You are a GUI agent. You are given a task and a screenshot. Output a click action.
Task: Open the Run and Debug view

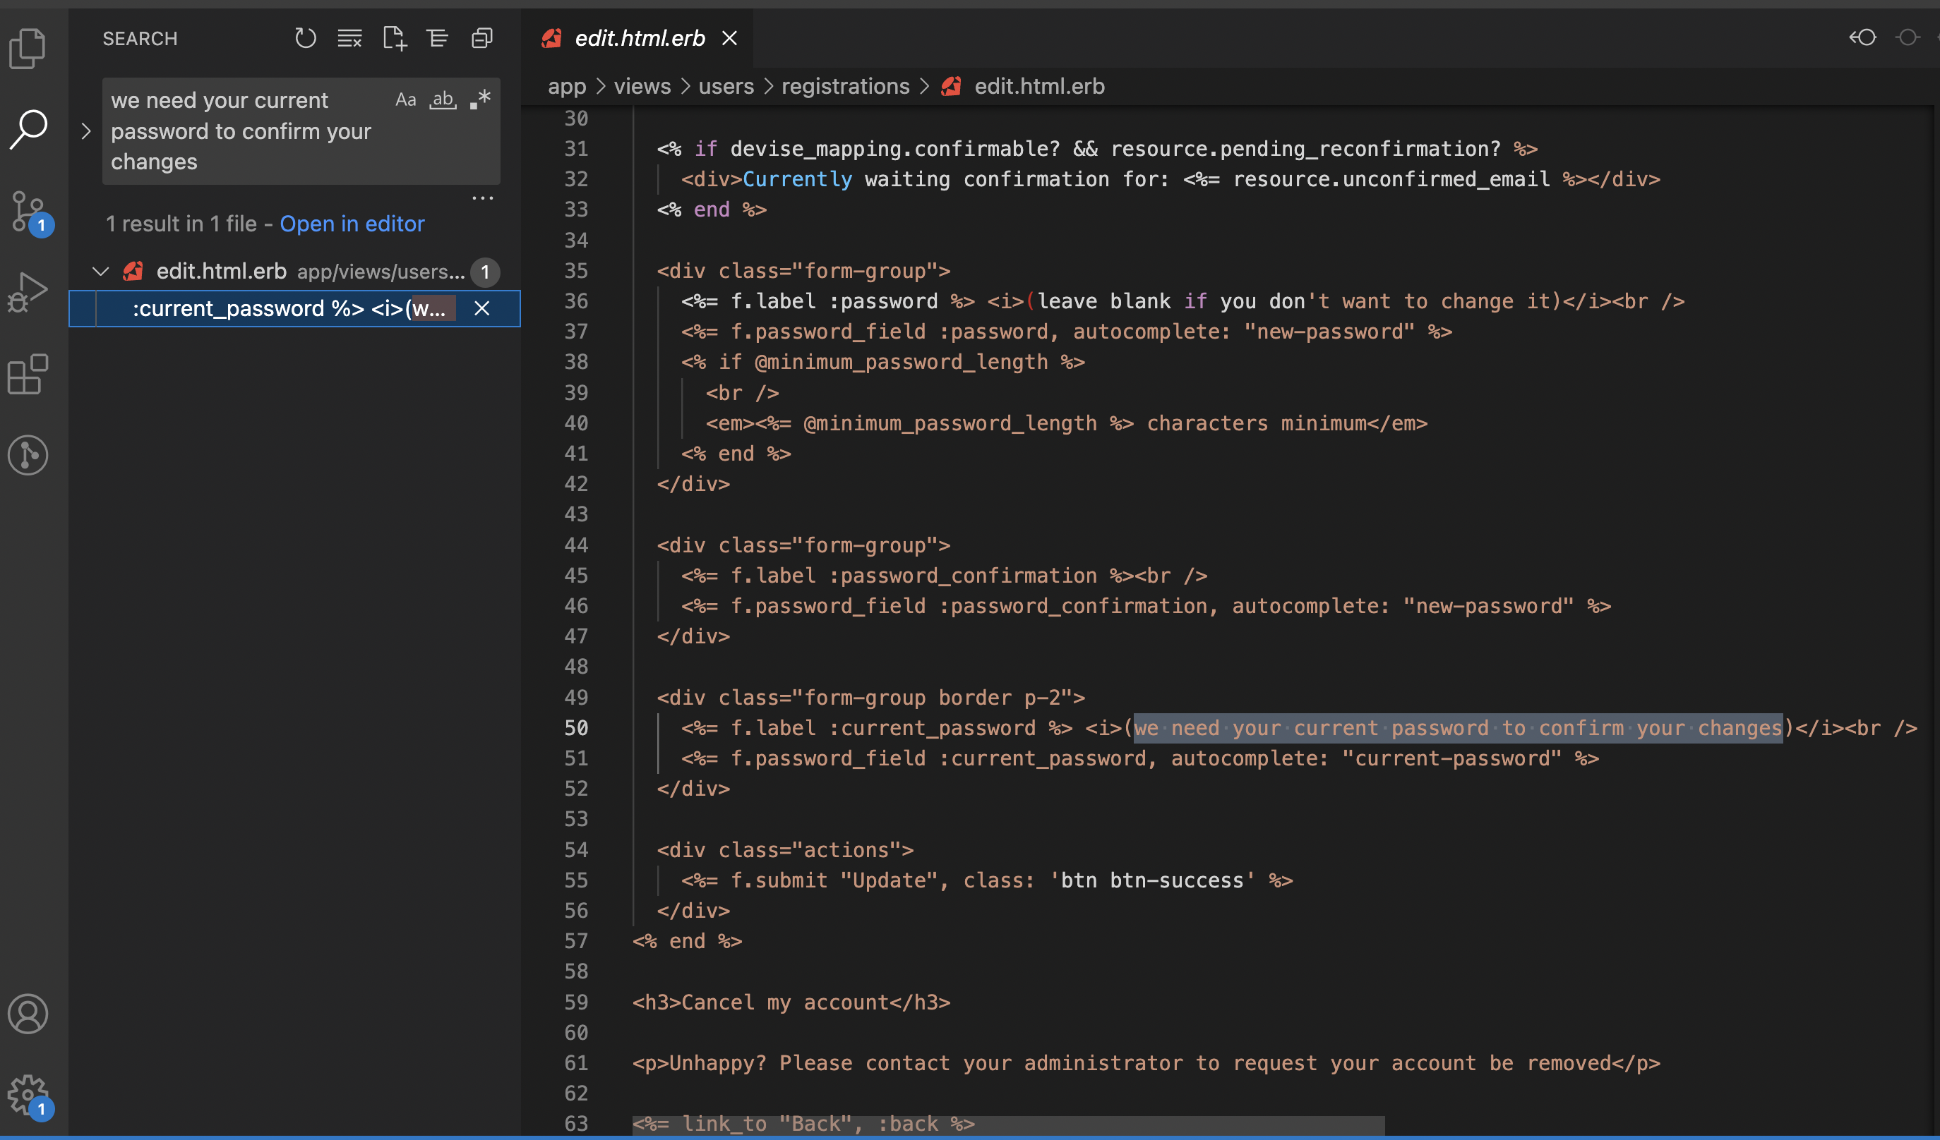(x=28, y=291)
